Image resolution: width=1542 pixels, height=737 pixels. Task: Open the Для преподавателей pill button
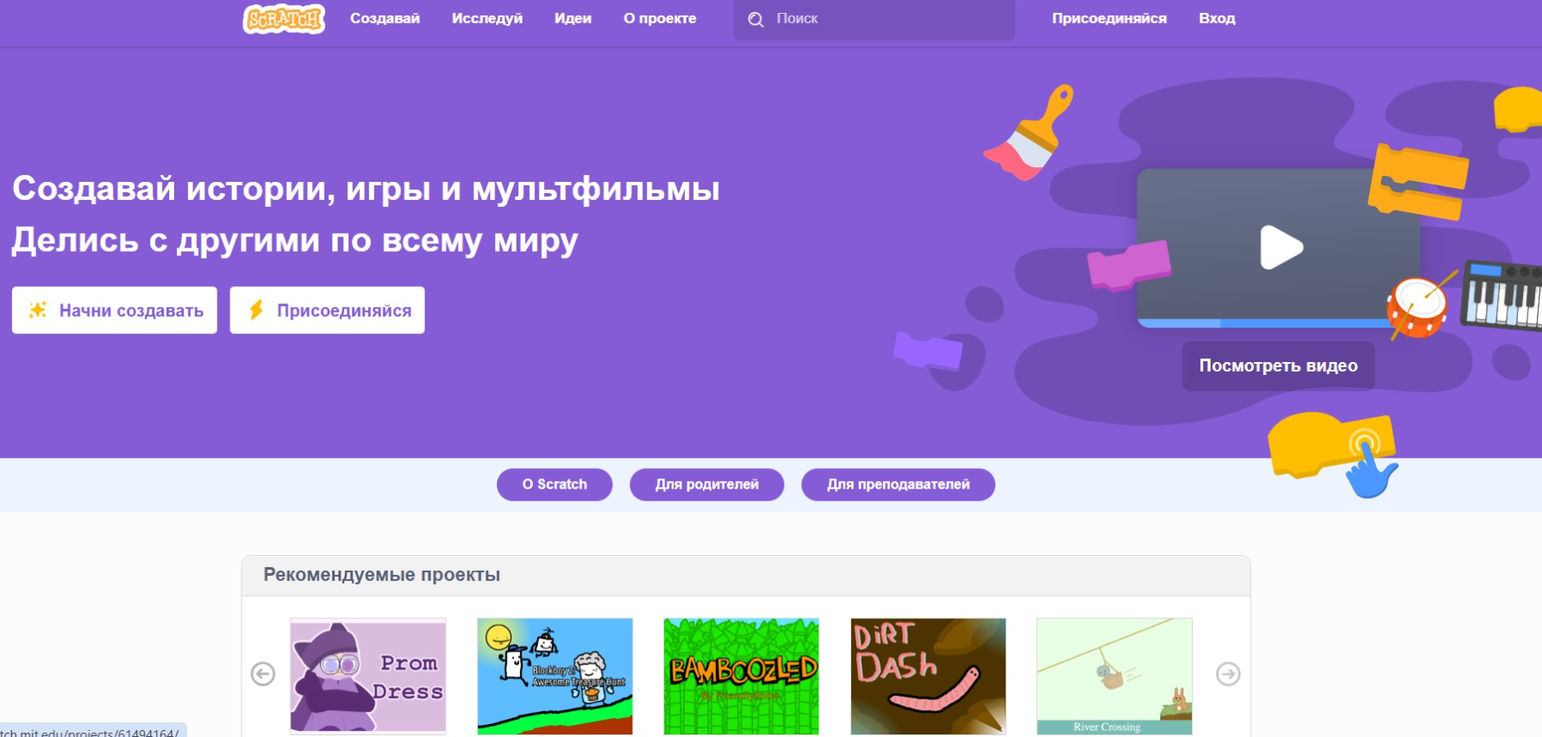coord(898,484)
